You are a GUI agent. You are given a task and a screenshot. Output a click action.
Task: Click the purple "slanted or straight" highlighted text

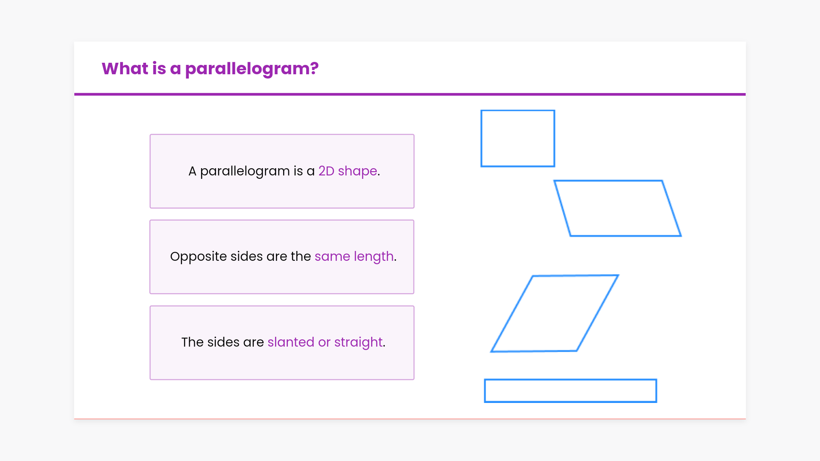pyautogui.click(x=325, y=342)
